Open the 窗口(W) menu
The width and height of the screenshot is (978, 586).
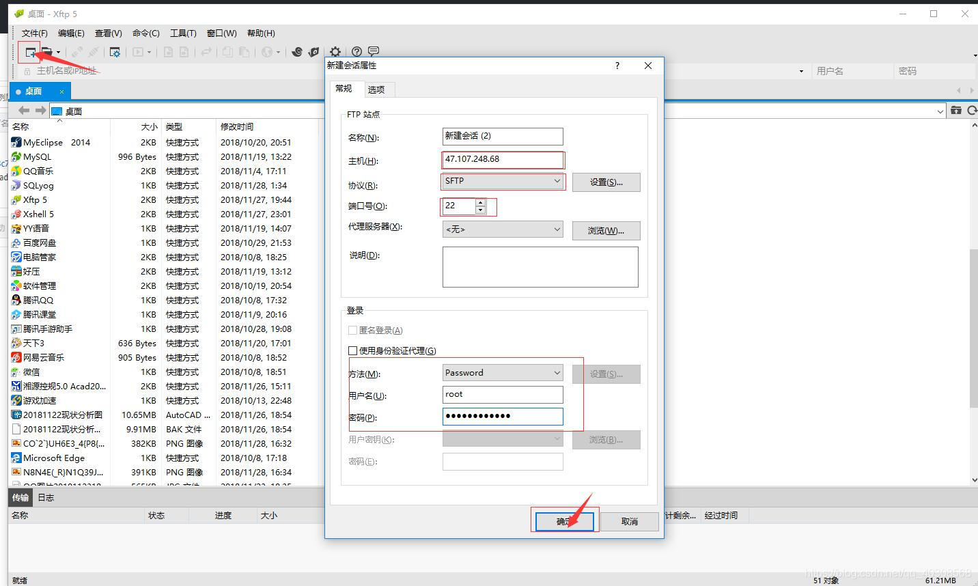click(221, 33)
